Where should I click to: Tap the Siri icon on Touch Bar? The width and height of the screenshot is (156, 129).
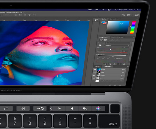pyautogui.click(x=98, y=108)
